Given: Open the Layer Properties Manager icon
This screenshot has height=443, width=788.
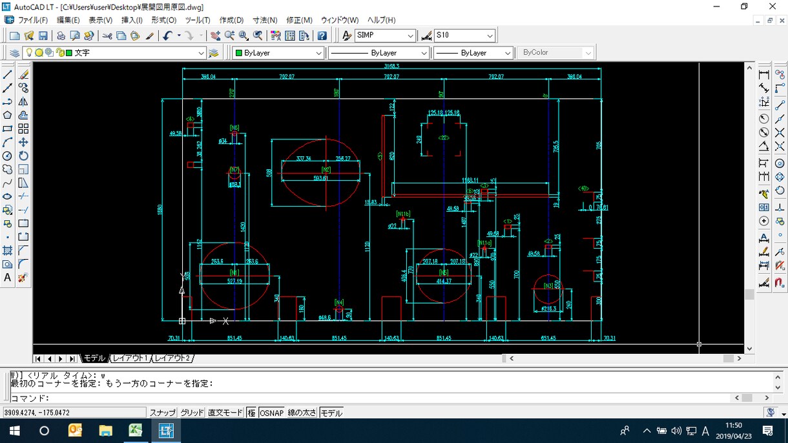Looking at the screenshot, I should click(14, 53).
